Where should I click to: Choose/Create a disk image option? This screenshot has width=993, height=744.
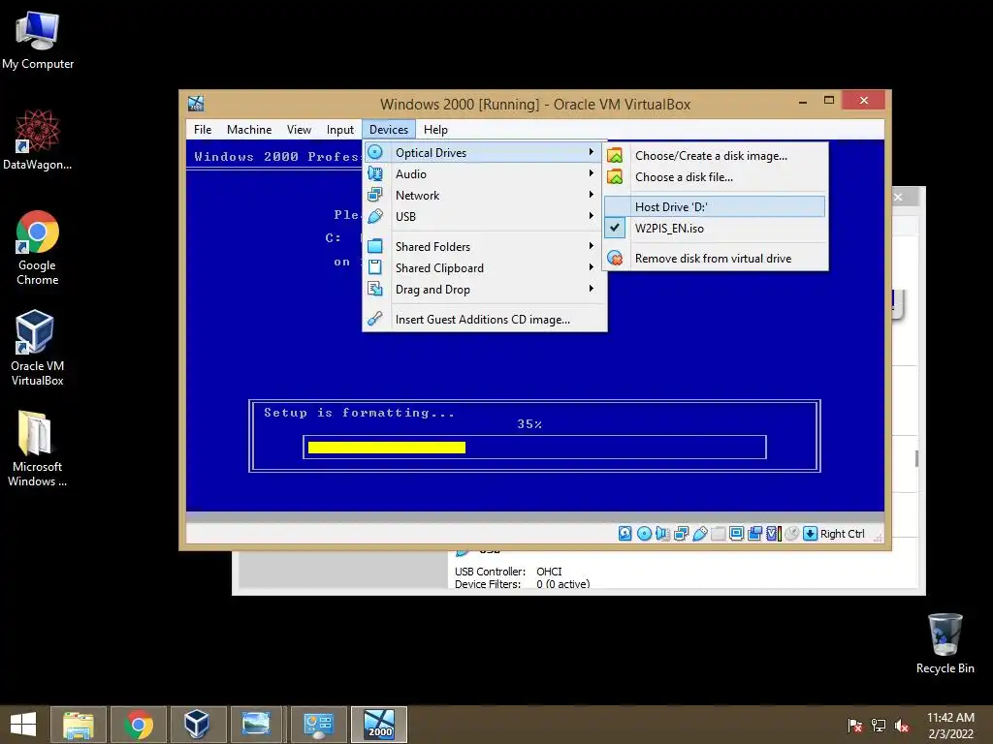(x=716, y=156)
